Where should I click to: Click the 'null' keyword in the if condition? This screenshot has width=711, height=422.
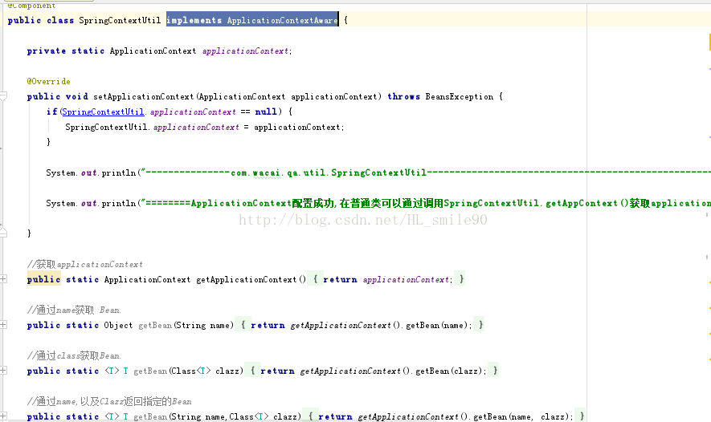[x=266, y=112]
